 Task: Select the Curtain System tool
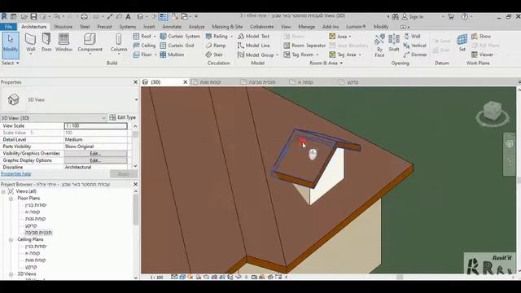180,36
